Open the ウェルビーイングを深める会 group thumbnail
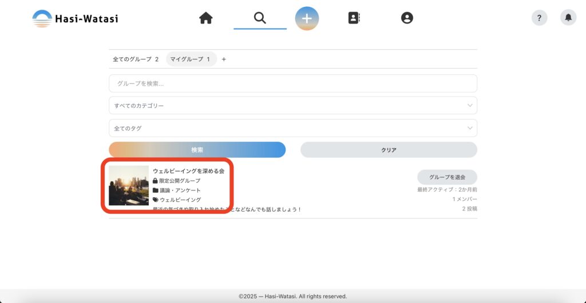 tap(129, 185)
